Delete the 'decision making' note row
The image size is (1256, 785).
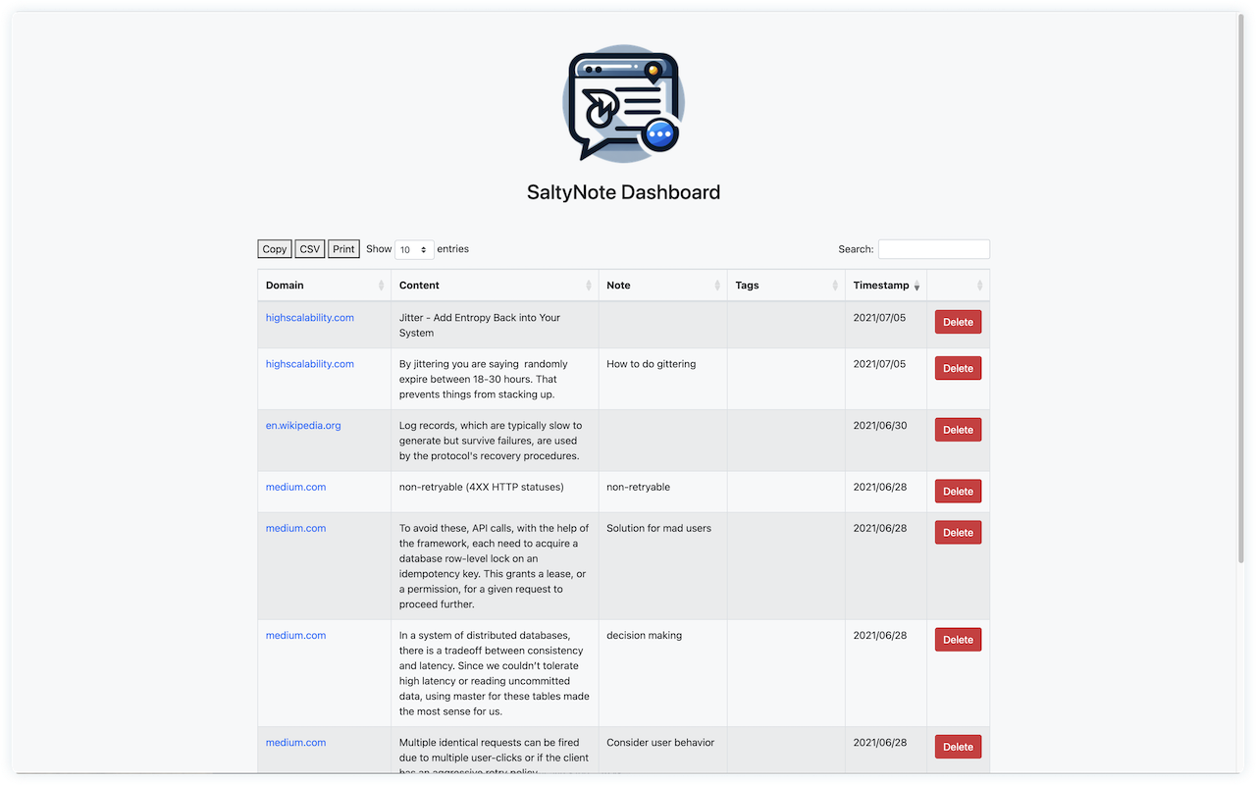[x=958, y=640]
